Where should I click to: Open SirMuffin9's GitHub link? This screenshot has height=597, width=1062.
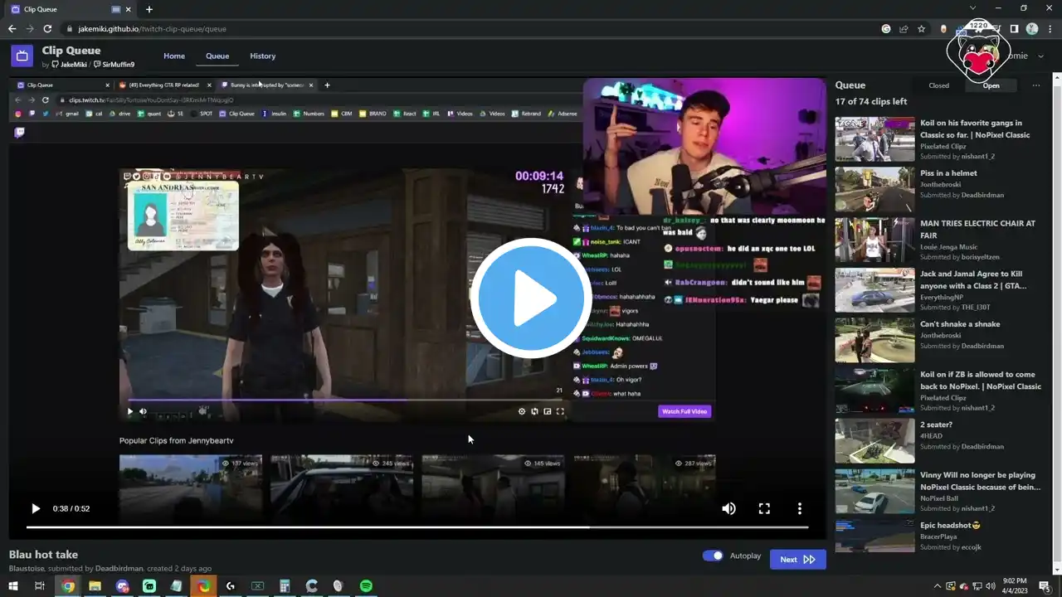point(114,65)
